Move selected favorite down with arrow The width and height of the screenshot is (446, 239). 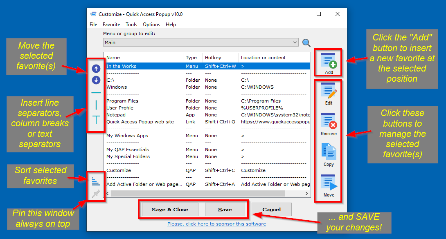96,80
